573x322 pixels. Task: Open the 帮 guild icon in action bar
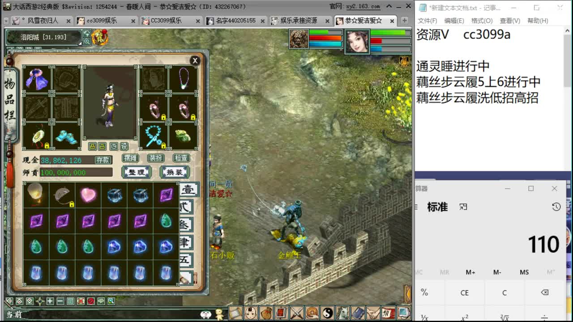pyautogui.click(x=388, y=313)
